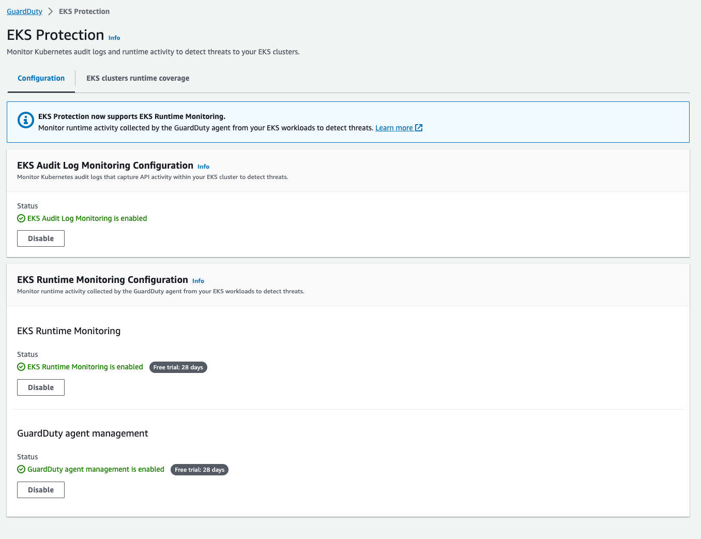Click the EKS Protection breadcrumb item
The width and height of the screenshot is (701, 539).
pos(84,11)
